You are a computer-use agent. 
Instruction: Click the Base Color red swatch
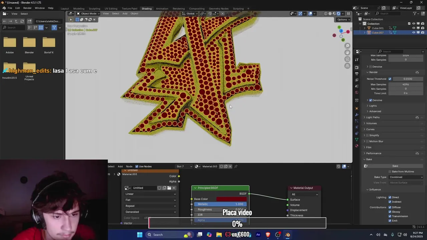point(232,199)
